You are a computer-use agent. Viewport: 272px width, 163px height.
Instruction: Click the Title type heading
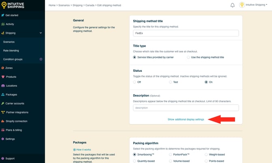click(139, 46)
